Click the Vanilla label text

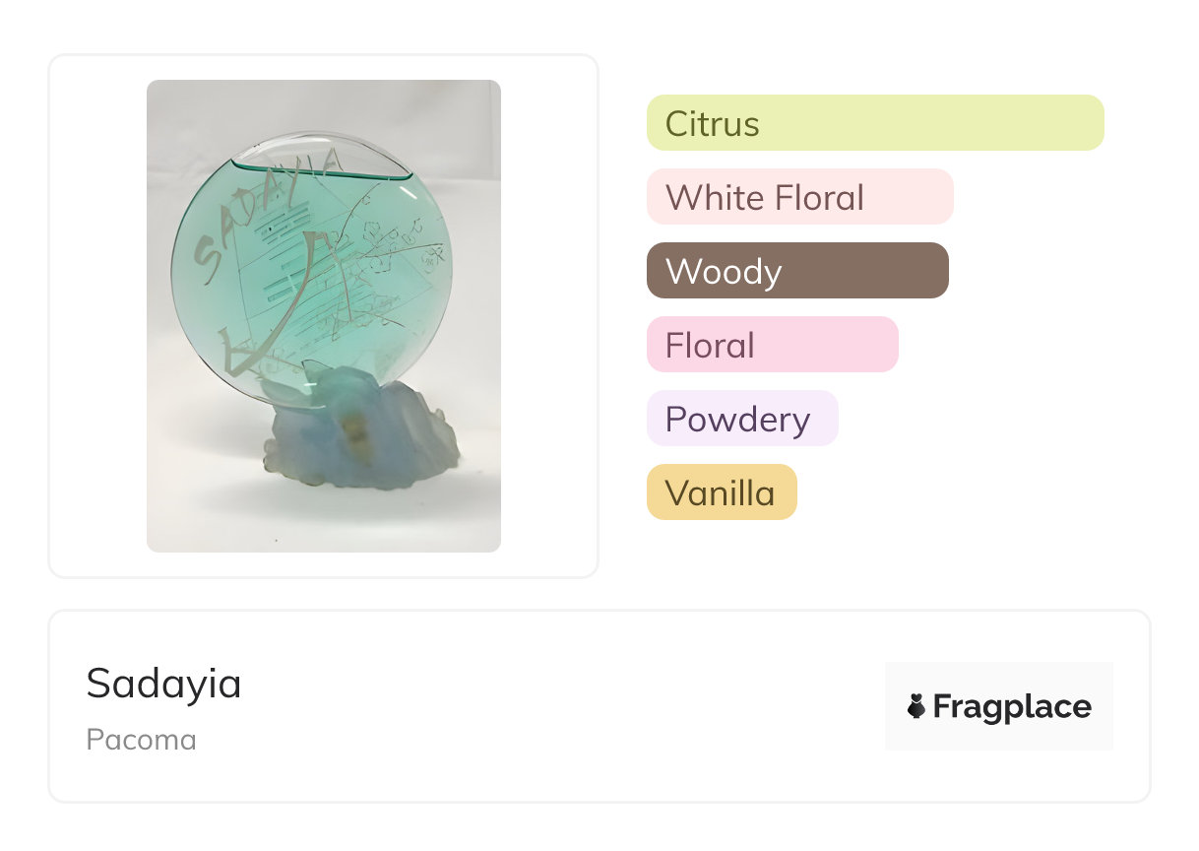pos(720,493)
